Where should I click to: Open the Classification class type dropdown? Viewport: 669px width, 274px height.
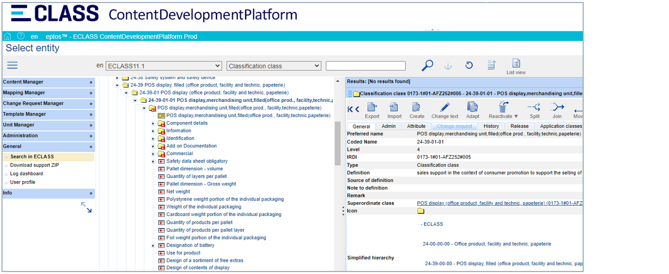pos(274,66)
